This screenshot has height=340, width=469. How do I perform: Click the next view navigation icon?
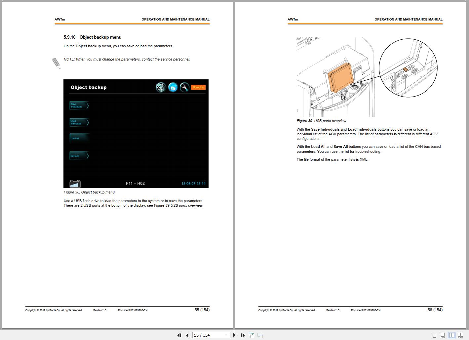[x=260, y=335]
